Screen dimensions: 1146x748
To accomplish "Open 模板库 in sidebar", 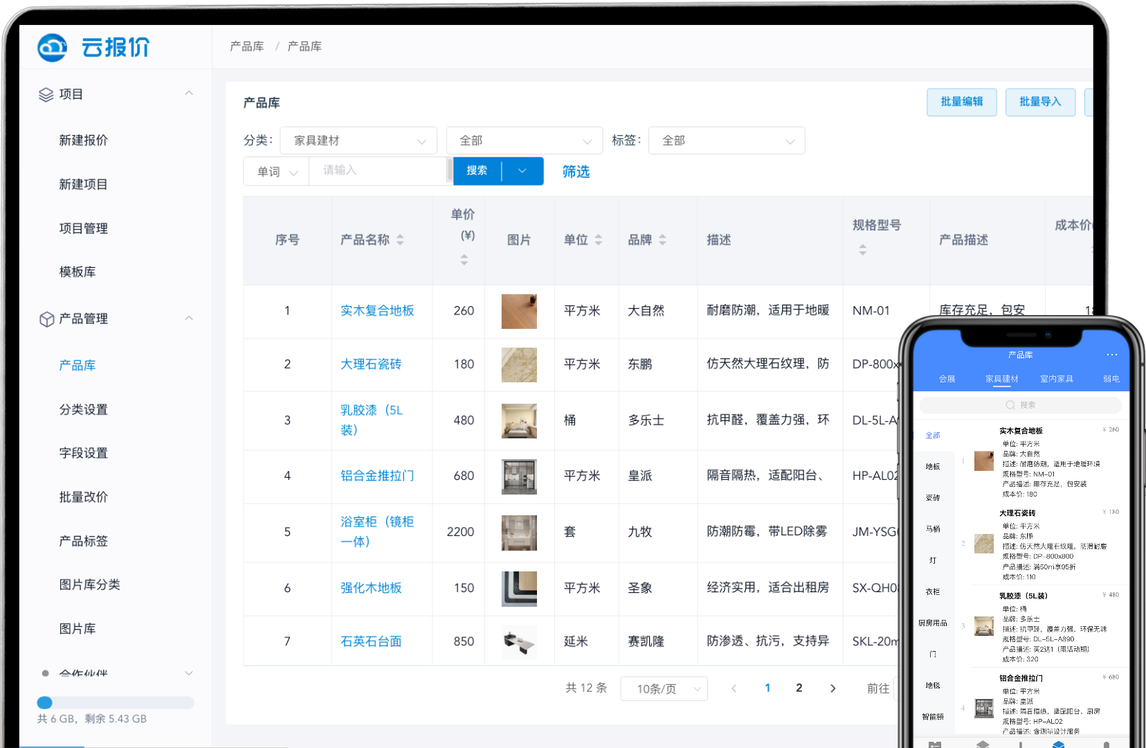I will pos(78,272).
